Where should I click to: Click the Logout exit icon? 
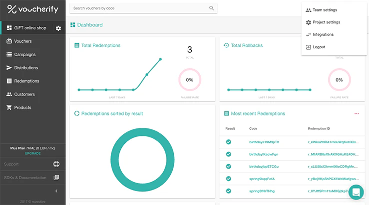[308, 47]
